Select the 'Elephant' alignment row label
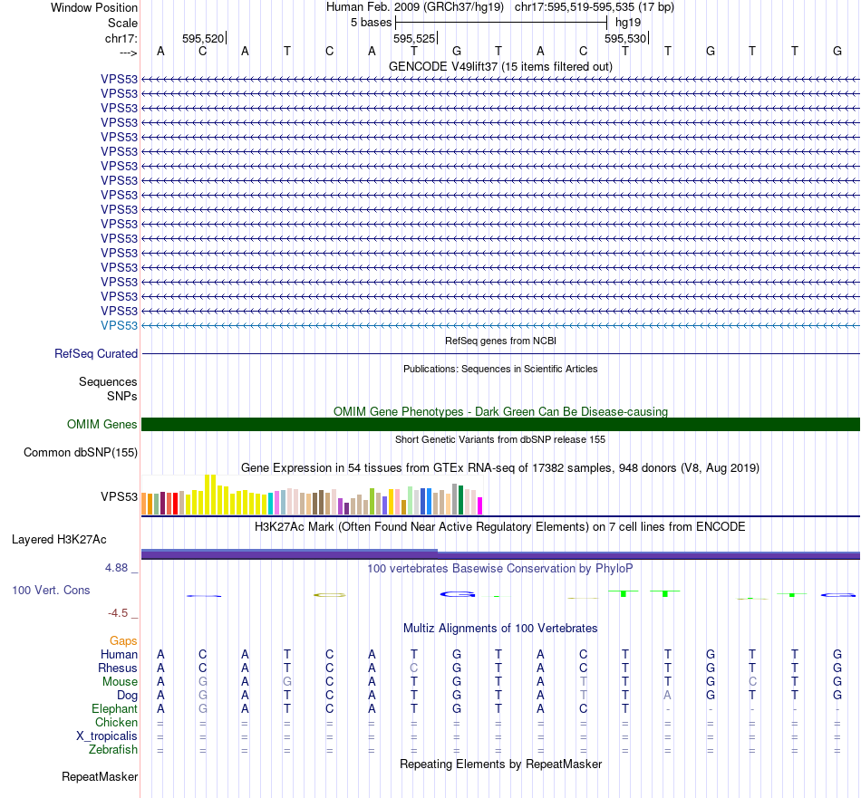Image resolution: width=861 pixels, height=798 pixels. click(x=114, y=708)
